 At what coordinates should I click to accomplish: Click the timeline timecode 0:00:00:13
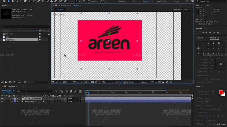click(8, 91)
